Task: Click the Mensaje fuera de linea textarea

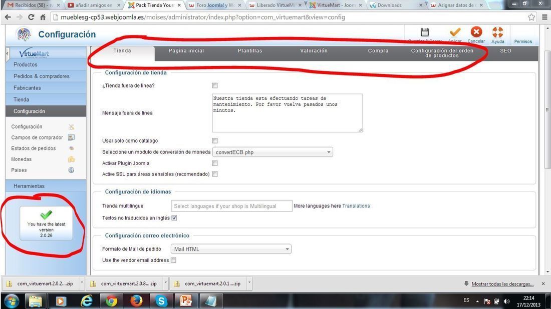Action: (x=287, y=113)
